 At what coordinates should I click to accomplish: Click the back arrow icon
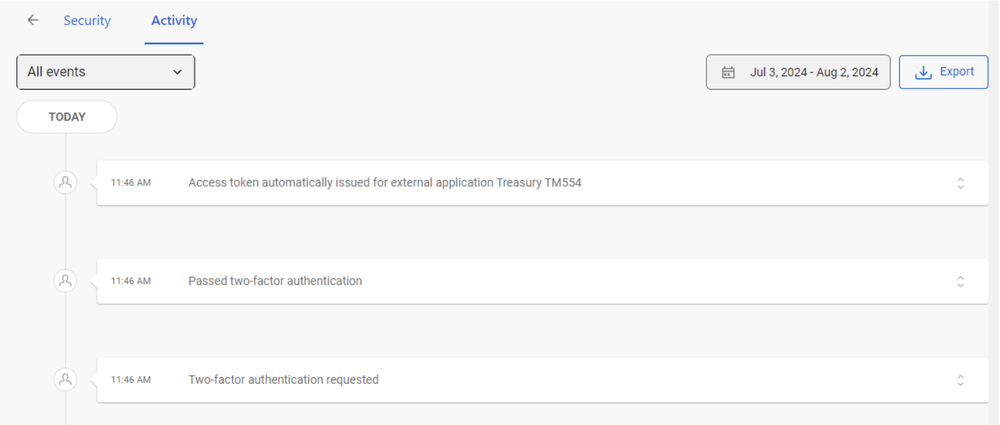(33, 20)
